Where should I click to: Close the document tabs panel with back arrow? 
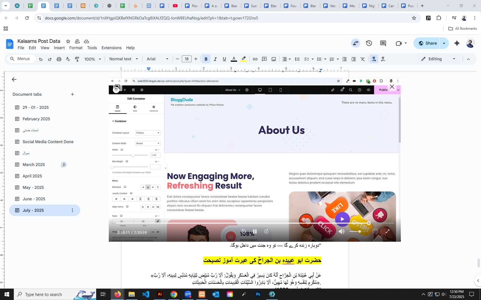pos(14,79)
